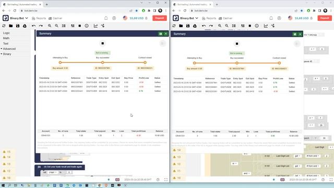The height and width of the screenshot is (188, 334).
Task: Click 'Buy succeeded' stage marker in left Summary
Action: point(103,63)
